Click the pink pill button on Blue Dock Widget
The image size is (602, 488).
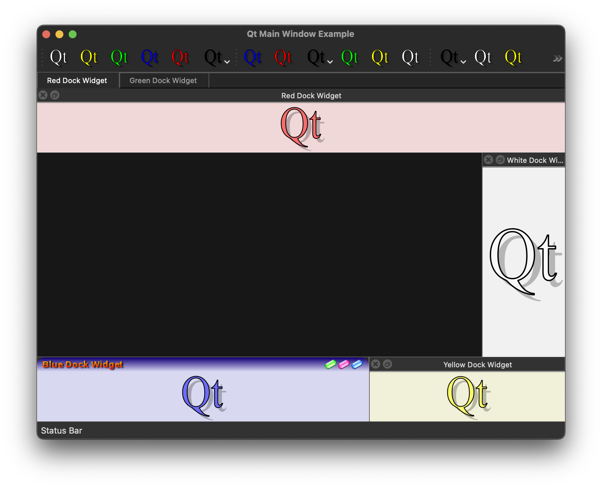coord(344,364)
